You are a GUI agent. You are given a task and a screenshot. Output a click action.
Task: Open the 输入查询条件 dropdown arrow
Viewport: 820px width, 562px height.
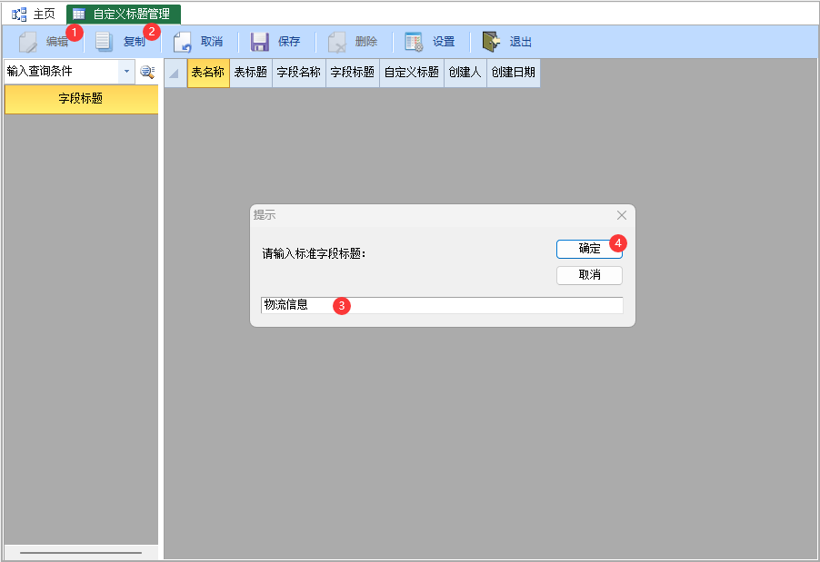pos(126,71)
